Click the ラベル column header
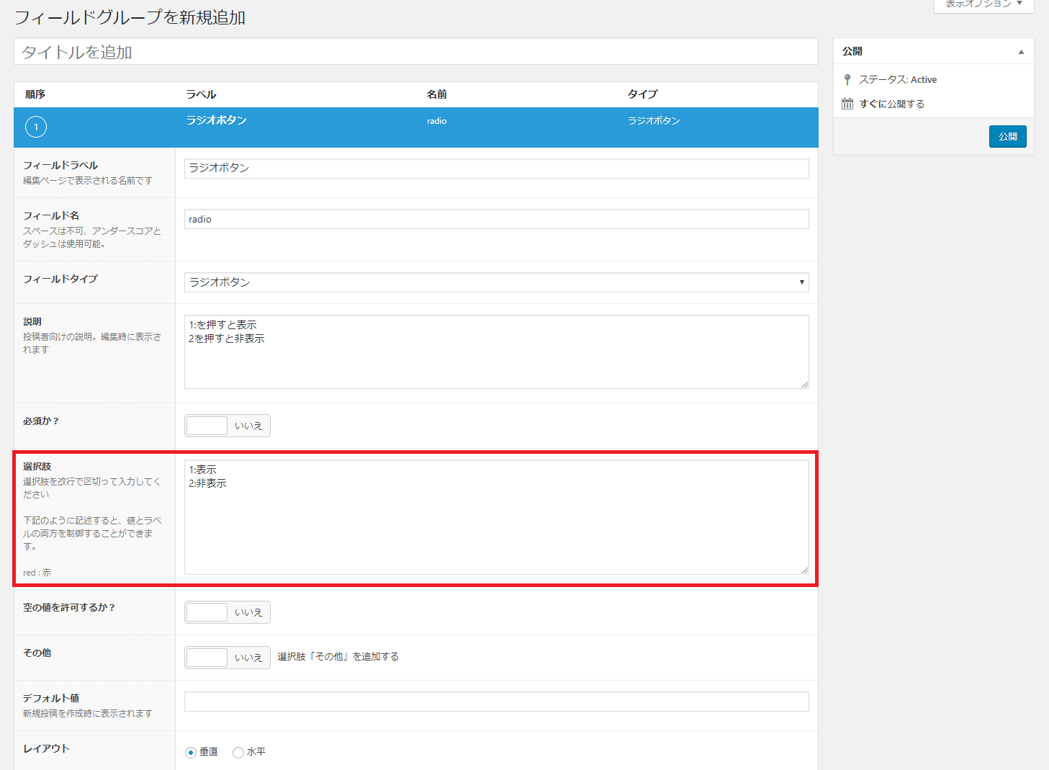1049x770 pixels. (201, 94)
